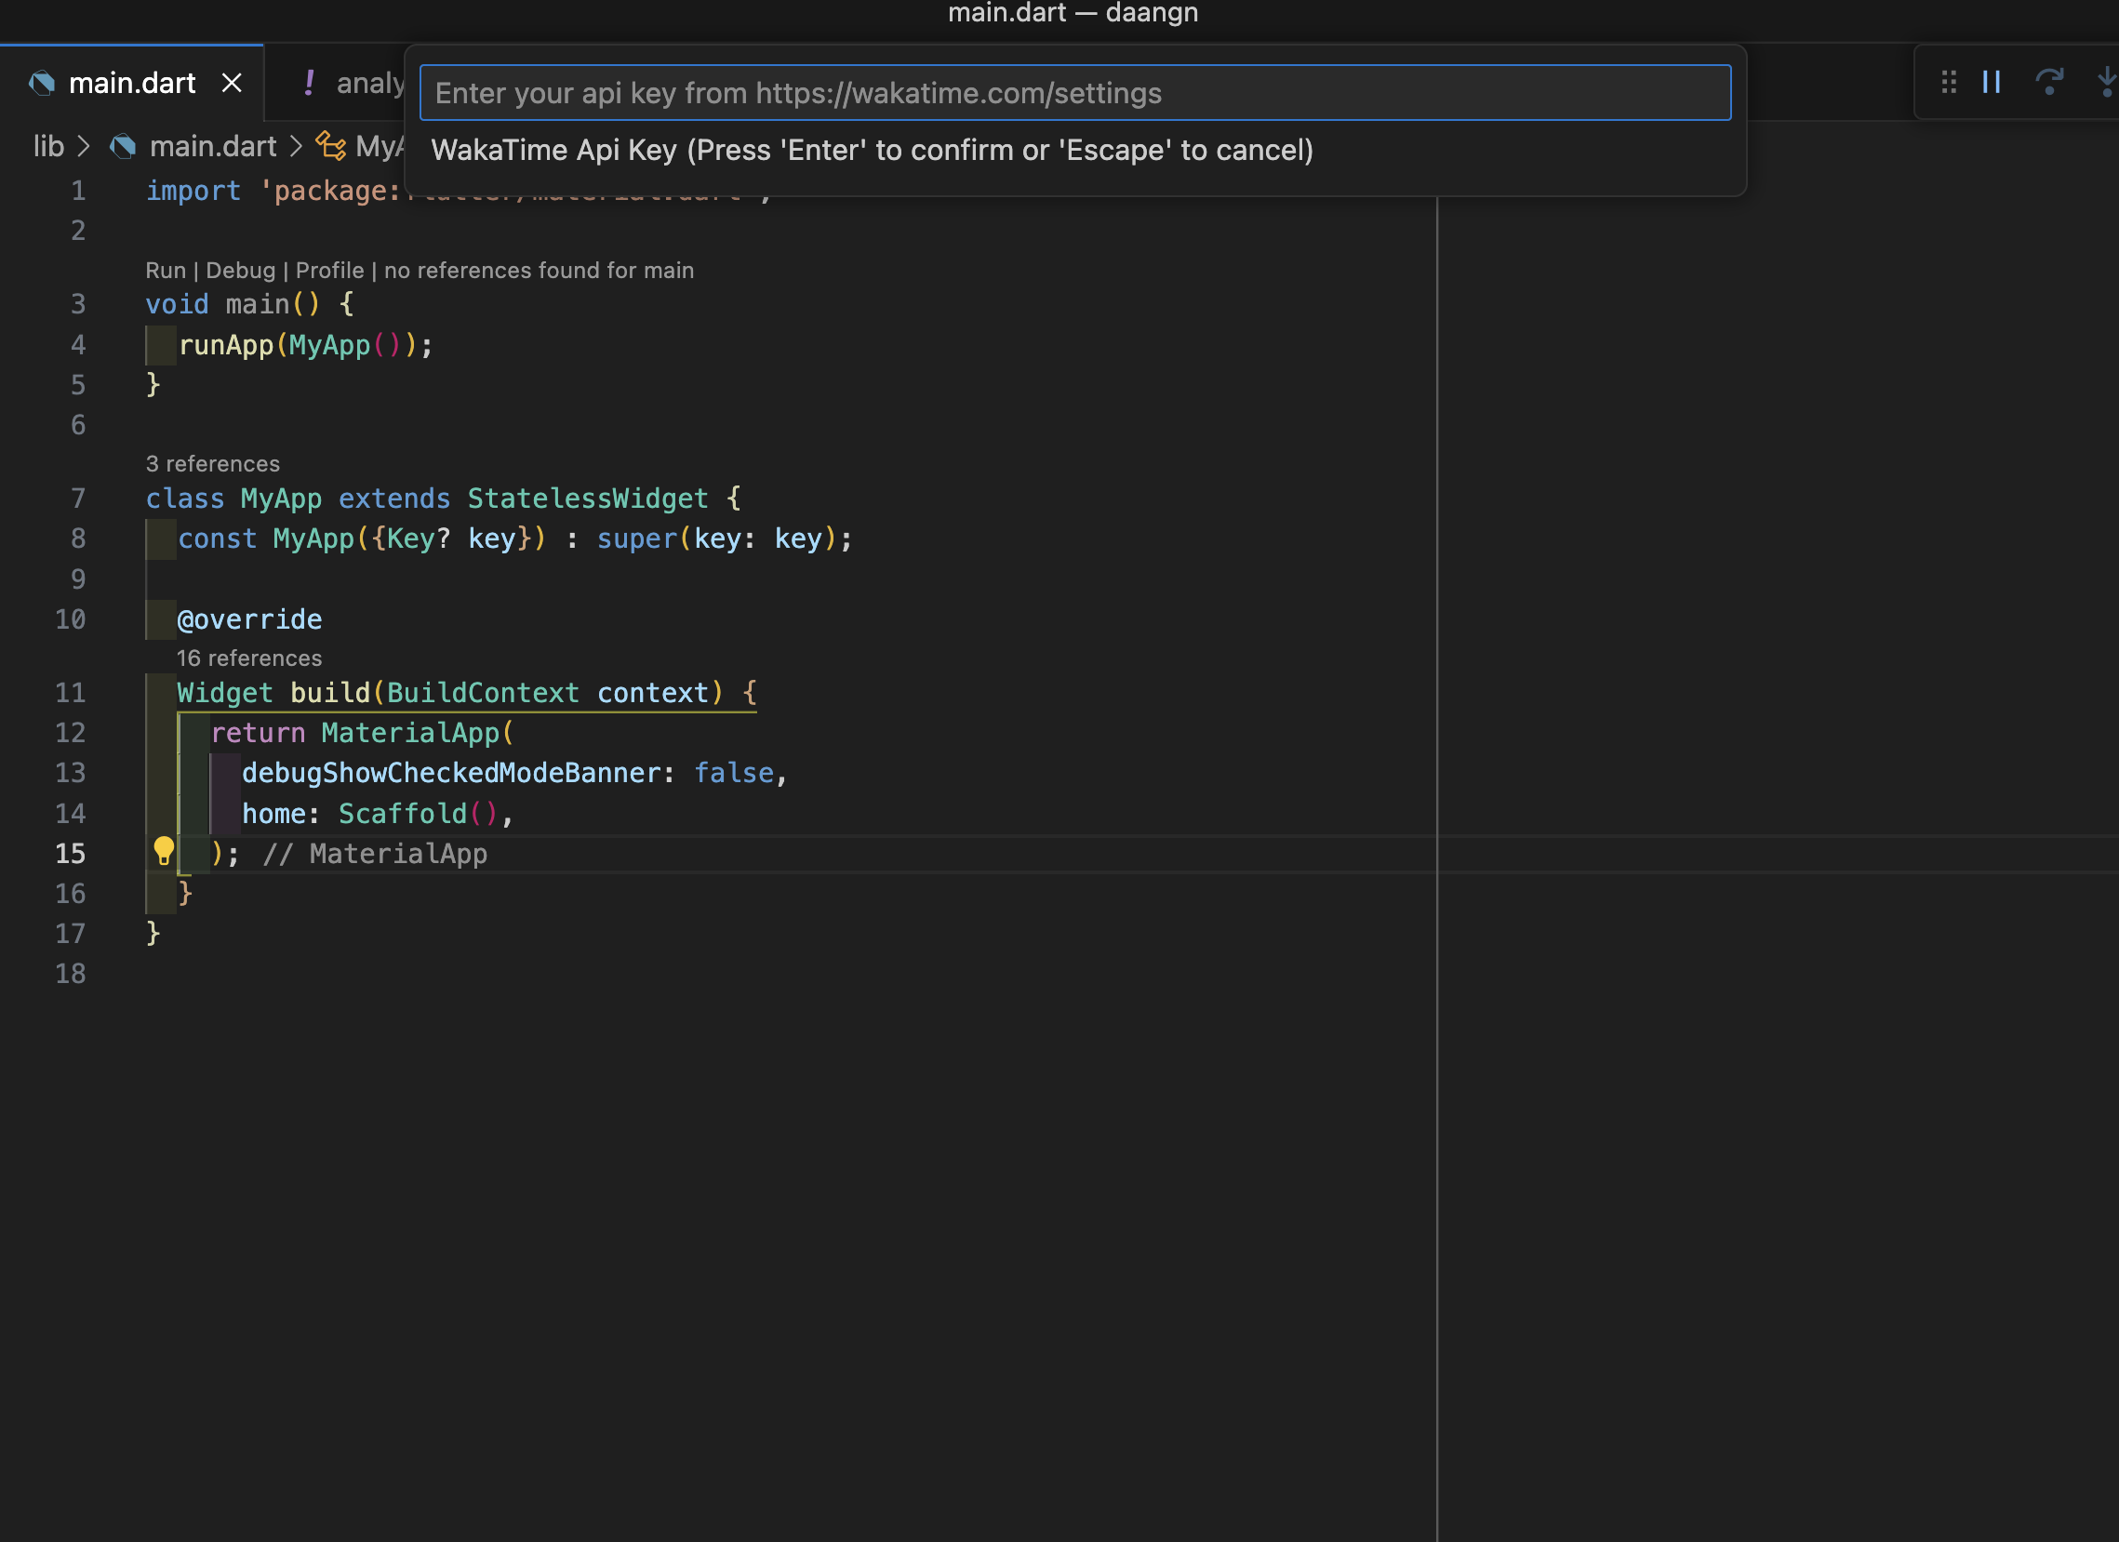Click 'StatelessWidget' on line 7

[x=588, y=498]
